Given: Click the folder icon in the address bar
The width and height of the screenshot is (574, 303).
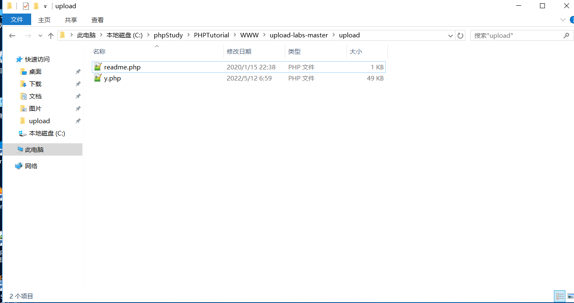Looking at the screenshot, I should (x=62, y=35).
